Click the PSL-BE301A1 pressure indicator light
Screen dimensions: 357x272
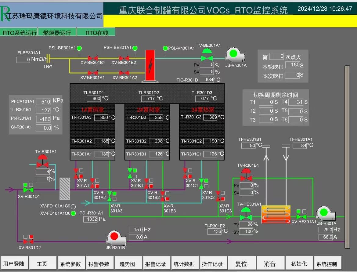(79, 48)
